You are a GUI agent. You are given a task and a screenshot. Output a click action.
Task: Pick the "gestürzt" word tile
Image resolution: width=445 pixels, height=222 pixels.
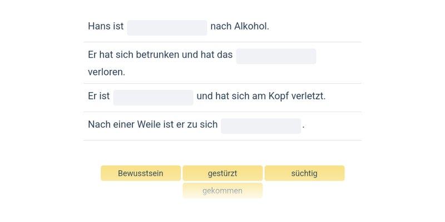(x=222, y=173)
